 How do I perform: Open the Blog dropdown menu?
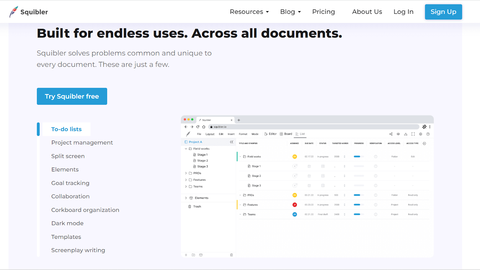click(x=290, y=12)
